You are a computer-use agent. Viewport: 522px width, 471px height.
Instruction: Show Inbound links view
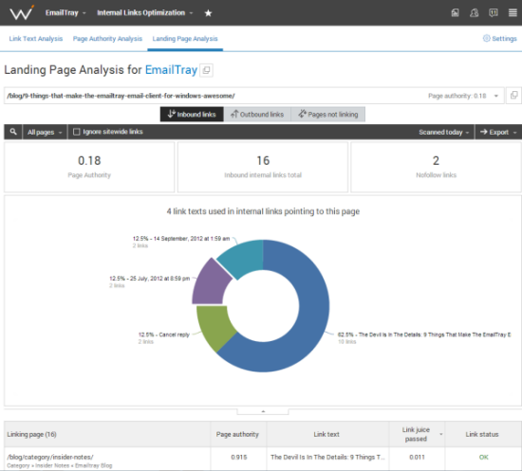[192, 114]
